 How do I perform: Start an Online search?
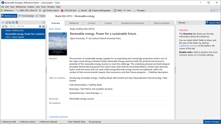tap(51, 10)
